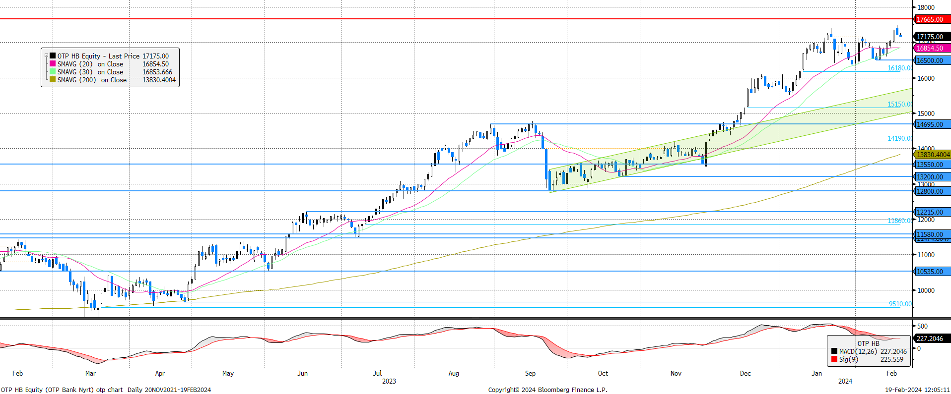Select 'SMAVG (20) on Close' legend label

tap(90, 64)
